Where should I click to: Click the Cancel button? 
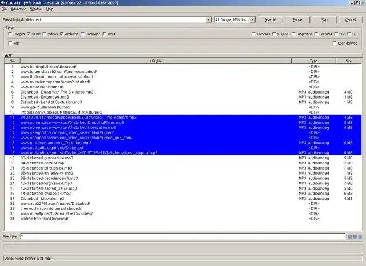(x=351, y=20)
